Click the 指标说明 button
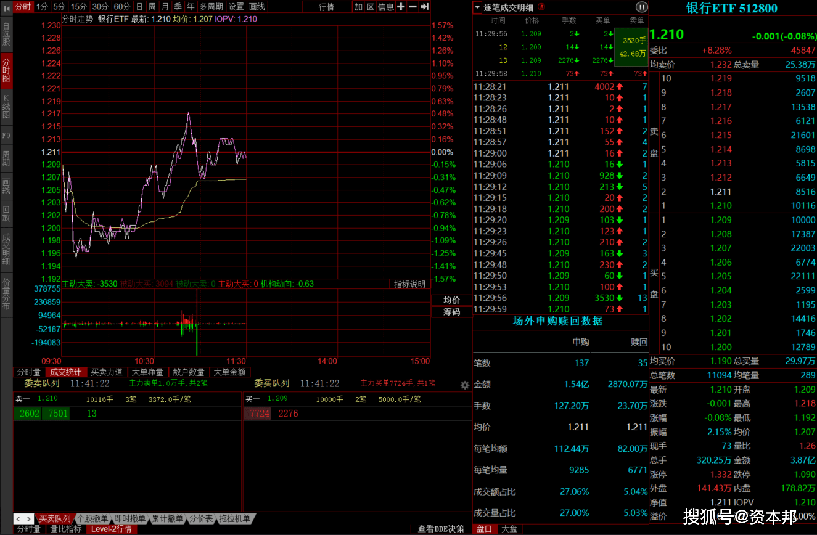The image size is (817, 535). 410,284
